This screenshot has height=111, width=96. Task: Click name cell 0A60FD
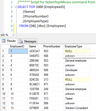coord(35,56)
